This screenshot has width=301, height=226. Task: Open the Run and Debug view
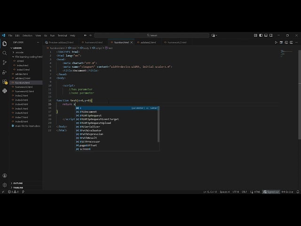tap(5, 72)
